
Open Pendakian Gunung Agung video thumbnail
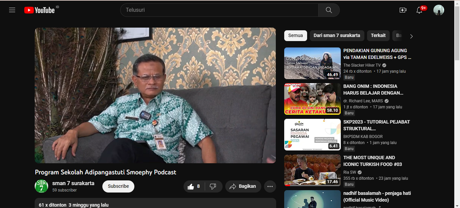tap(313, 63)
